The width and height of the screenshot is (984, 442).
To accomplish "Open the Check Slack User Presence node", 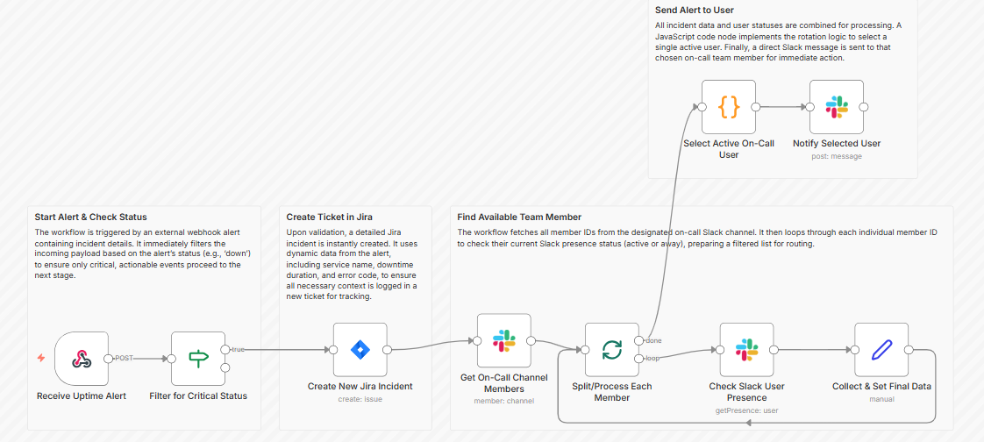I will [x=747, y=350].
